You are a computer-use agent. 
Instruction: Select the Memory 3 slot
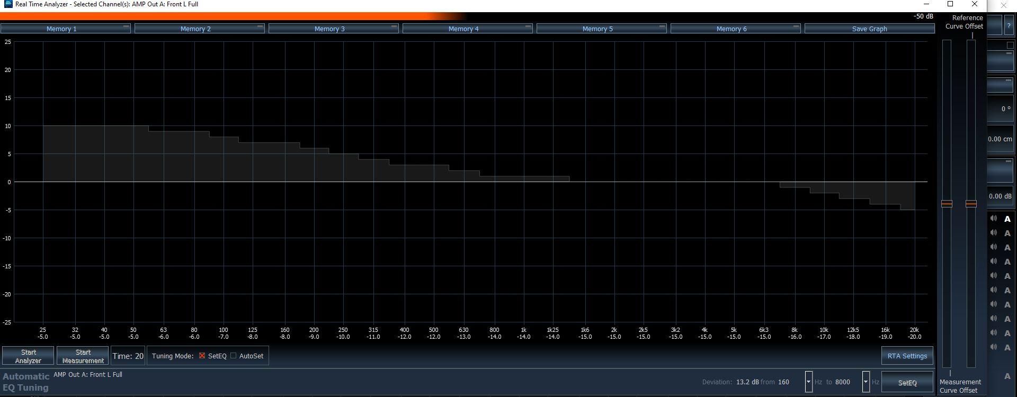(329, 29)
